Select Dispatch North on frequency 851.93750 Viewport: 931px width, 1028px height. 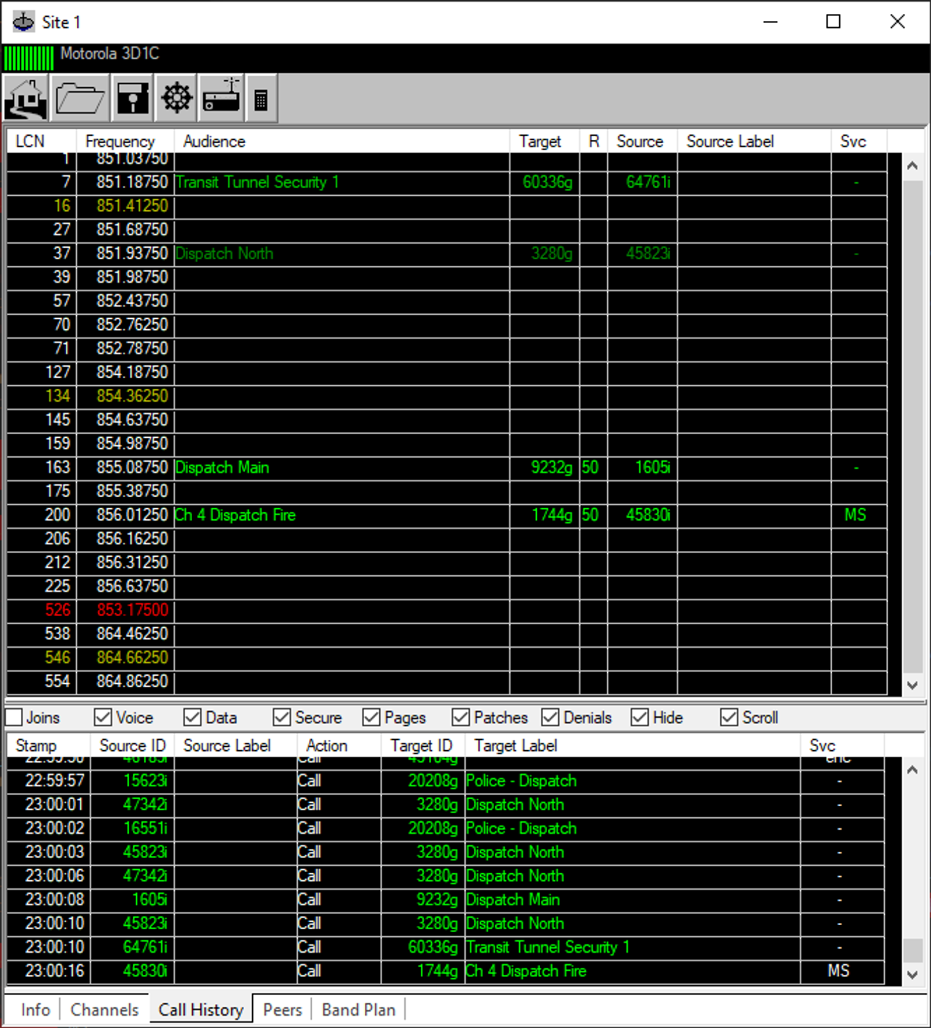[447, 254]
